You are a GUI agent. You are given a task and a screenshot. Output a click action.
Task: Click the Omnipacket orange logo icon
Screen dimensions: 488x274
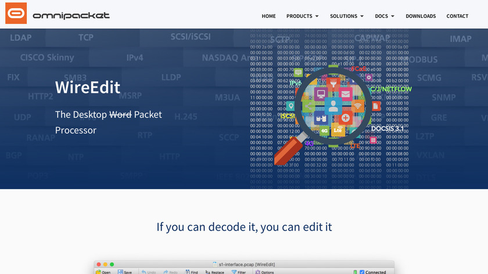[16, 13]
